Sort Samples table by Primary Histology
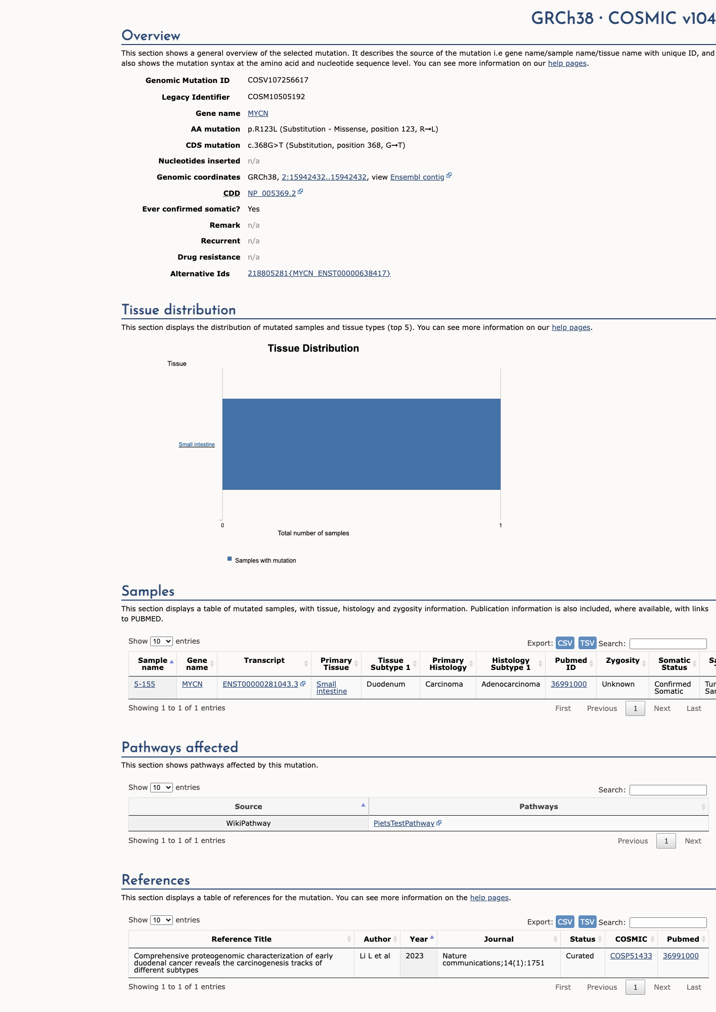 (448, 664)
